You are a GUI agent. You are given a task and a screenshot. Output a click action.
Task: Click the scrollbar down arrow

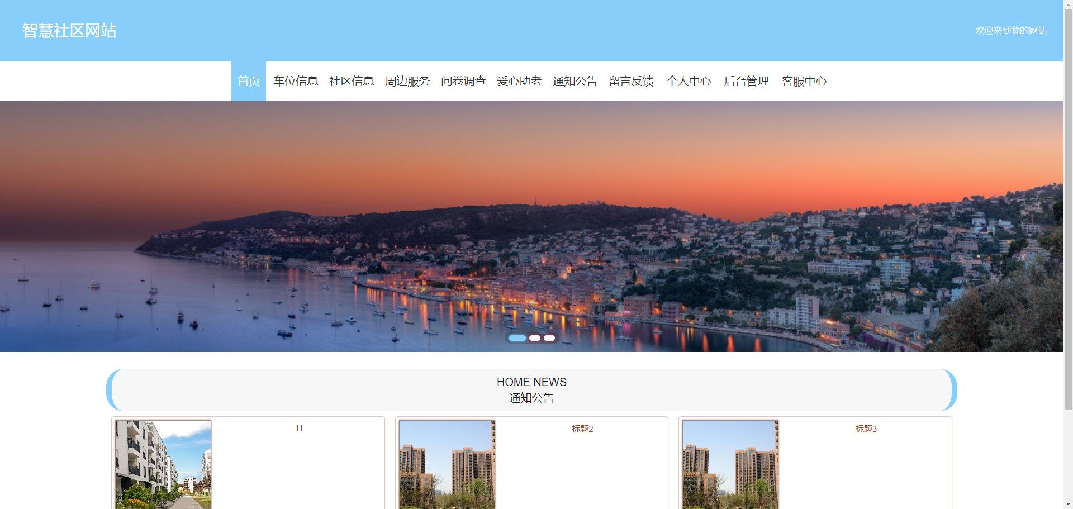[x=1068, y=505]
